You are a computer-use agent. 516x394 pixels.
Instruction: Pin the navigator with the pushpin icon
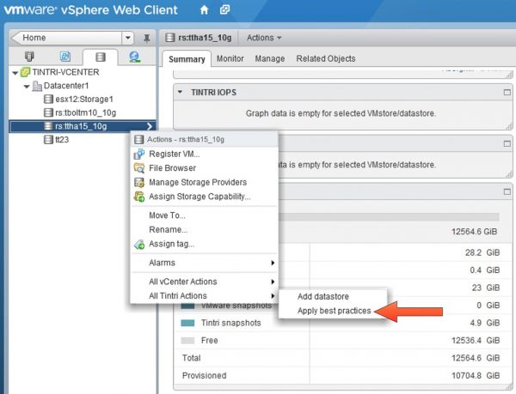click(147, 38)
